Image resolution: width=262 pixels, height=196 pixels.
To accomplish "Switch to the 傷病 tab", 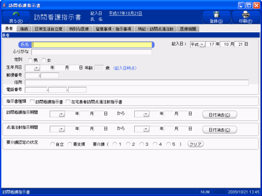I will (x=24, y=29).
